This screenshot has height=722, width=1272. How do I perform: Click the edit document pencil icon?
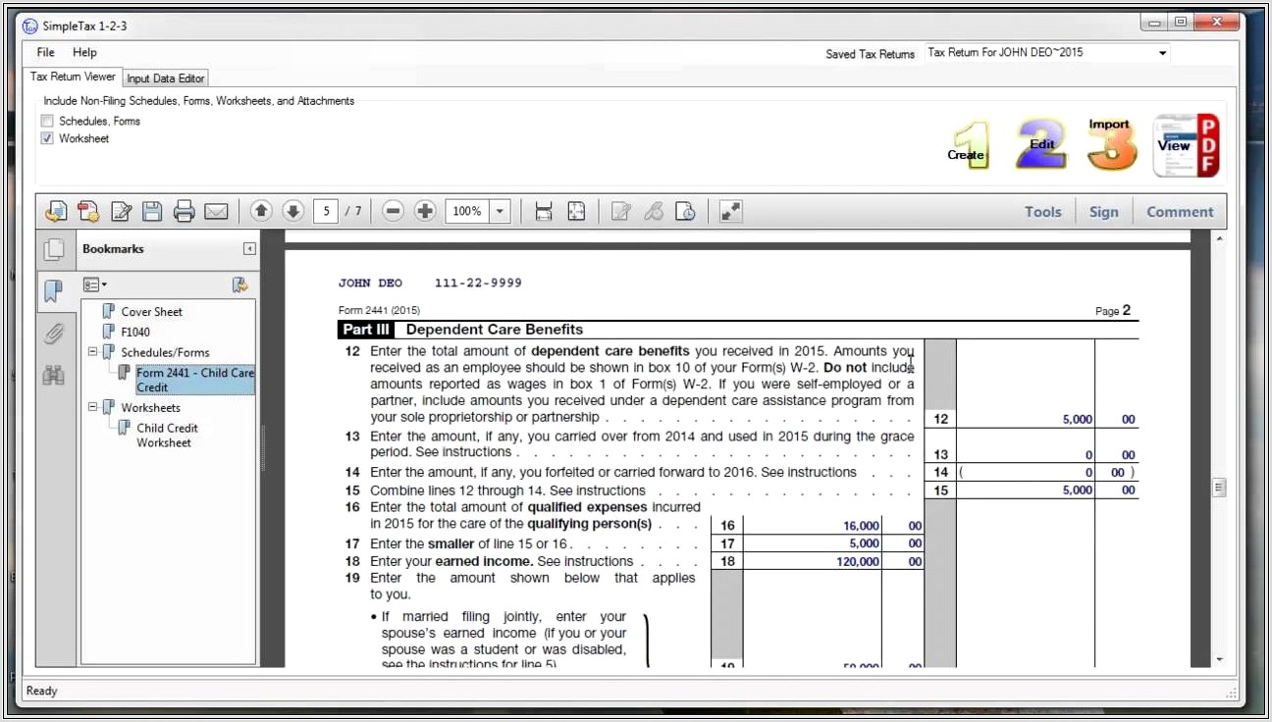point(121,211)
